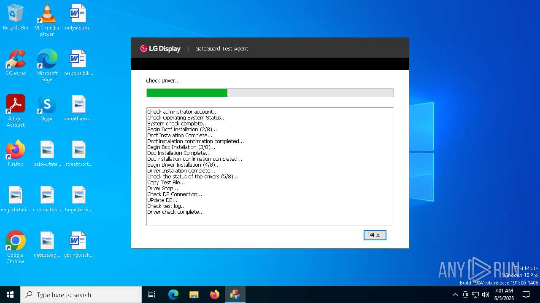The width and height of the screenshot is (540, 303).
Task: Click the Korean cancel button in installer
Action: click(x=375, y=235)
